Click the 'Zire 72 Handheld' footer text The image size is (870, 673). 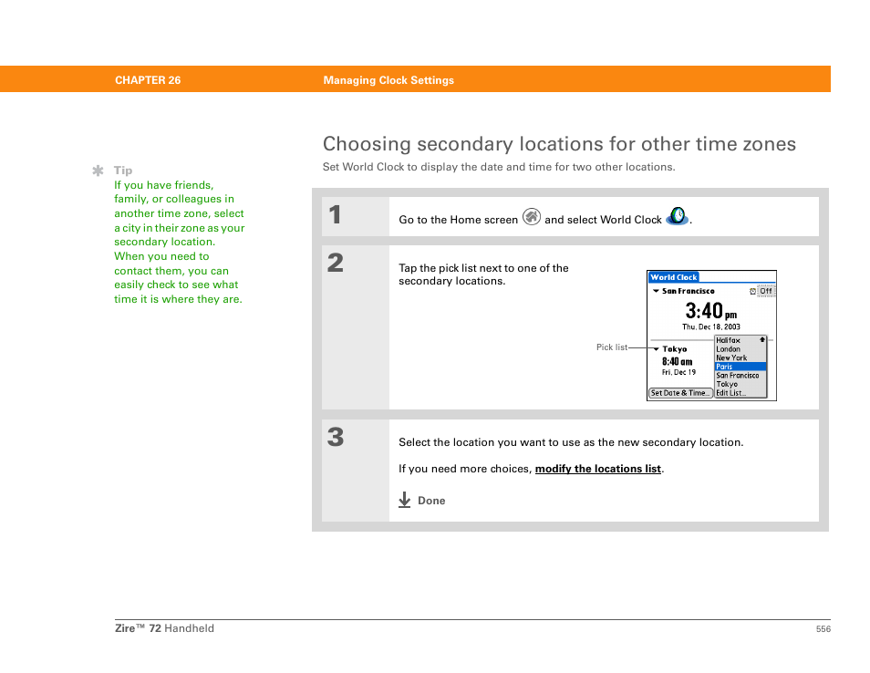(164, 628)
